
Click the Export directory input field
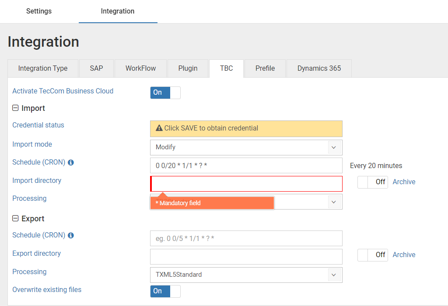click(246, 257)
